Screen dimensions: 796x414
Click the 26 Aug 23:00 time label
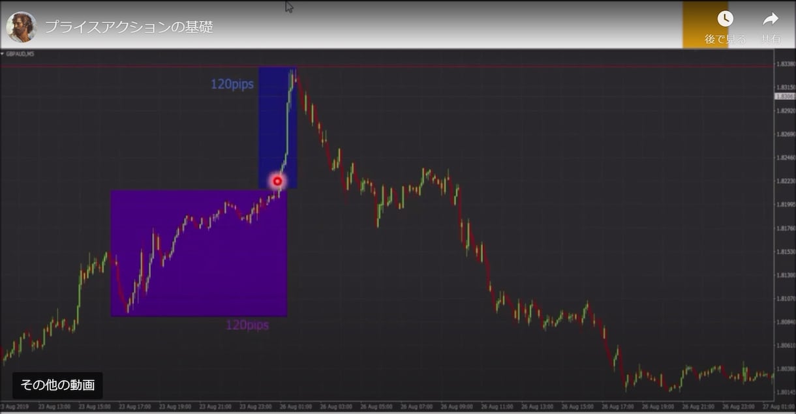pos(740,406)
